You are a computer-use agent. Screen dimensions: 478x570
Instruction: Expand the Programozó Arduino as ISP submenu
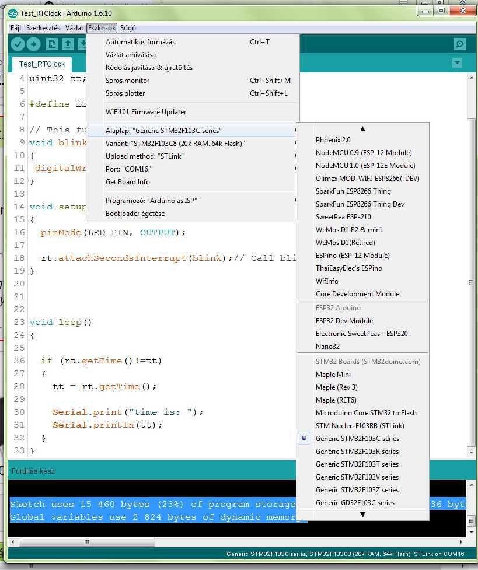(192, 200)
